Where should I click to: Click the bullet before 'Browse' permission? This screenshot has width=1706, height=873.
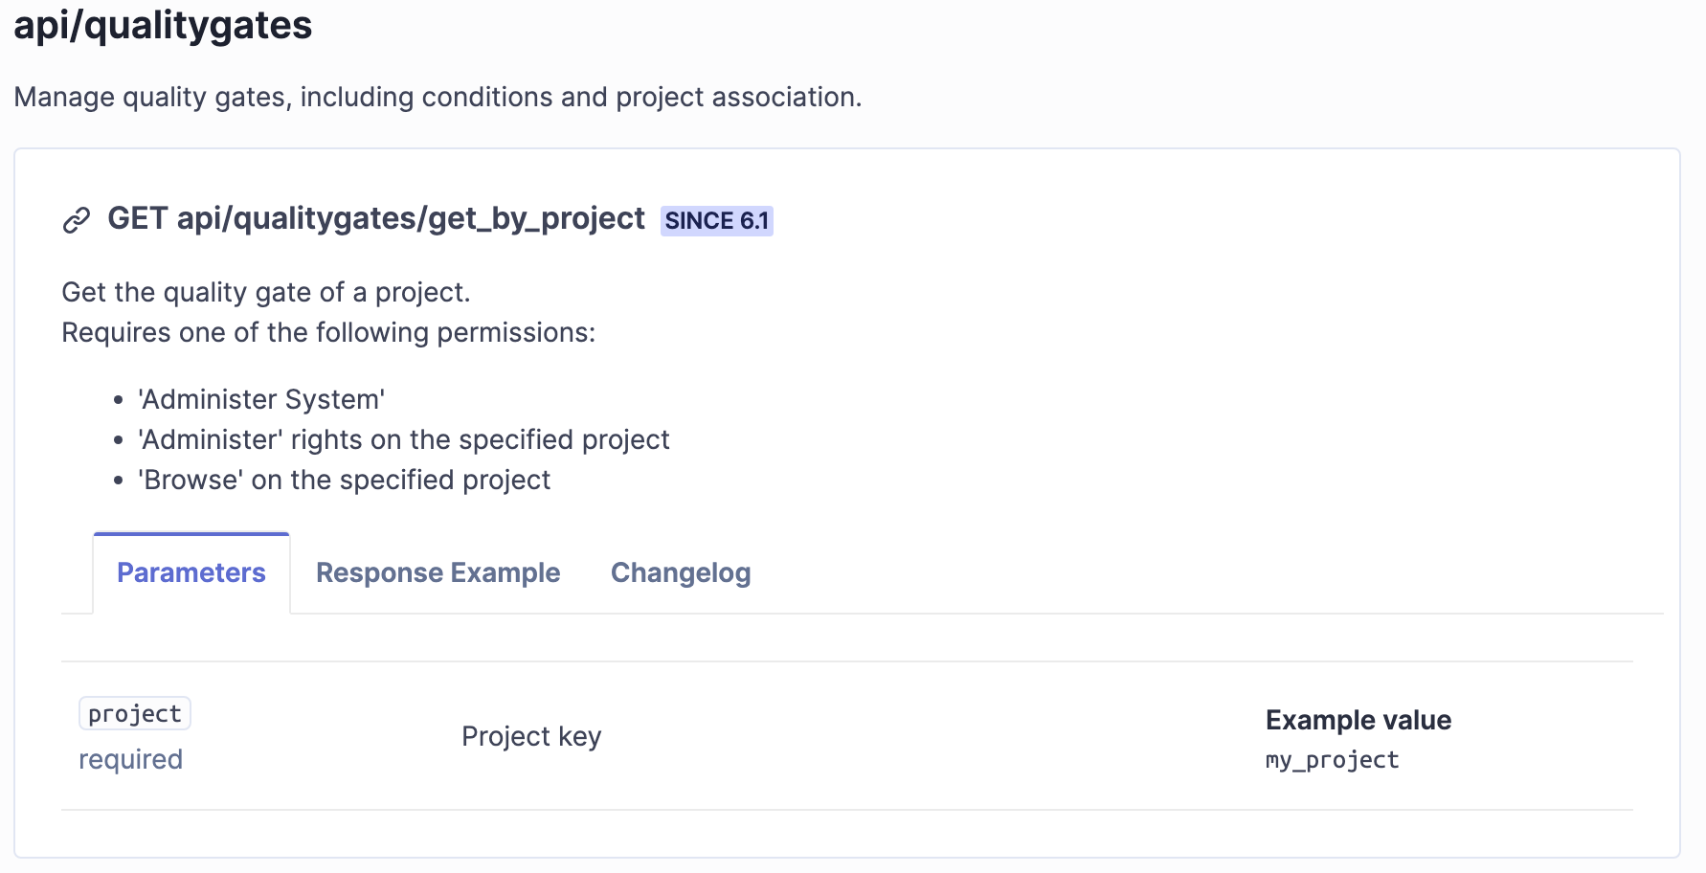pos(119,481)
